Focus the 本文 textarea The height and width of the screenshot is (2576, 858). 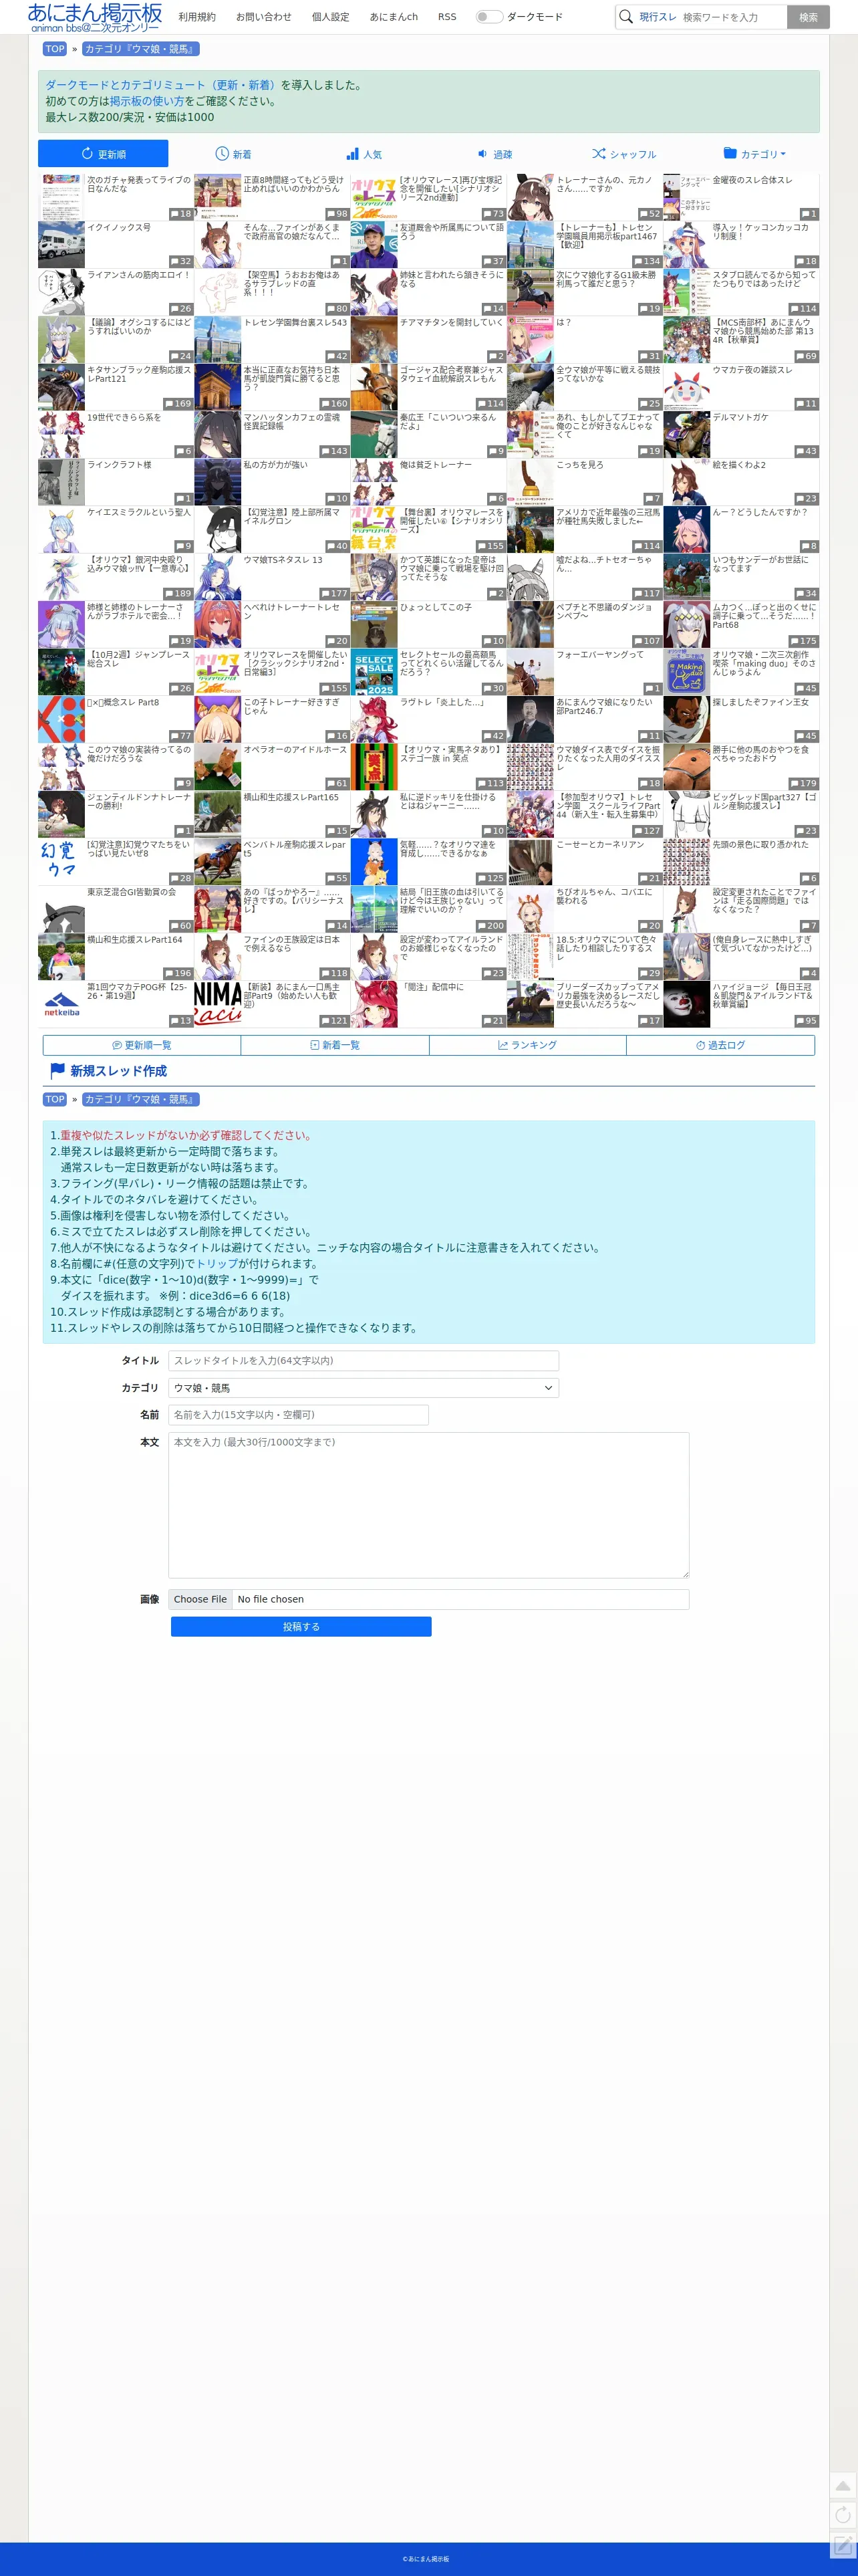[x=429, y=1506]
